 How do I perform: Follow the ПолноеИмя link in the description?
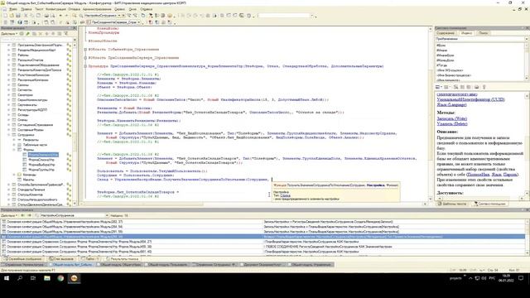(479, 175)
